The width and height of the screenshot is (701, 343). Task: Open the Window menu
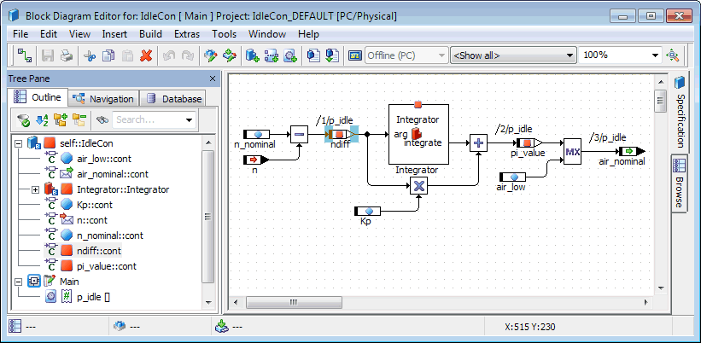click(267, 34)
